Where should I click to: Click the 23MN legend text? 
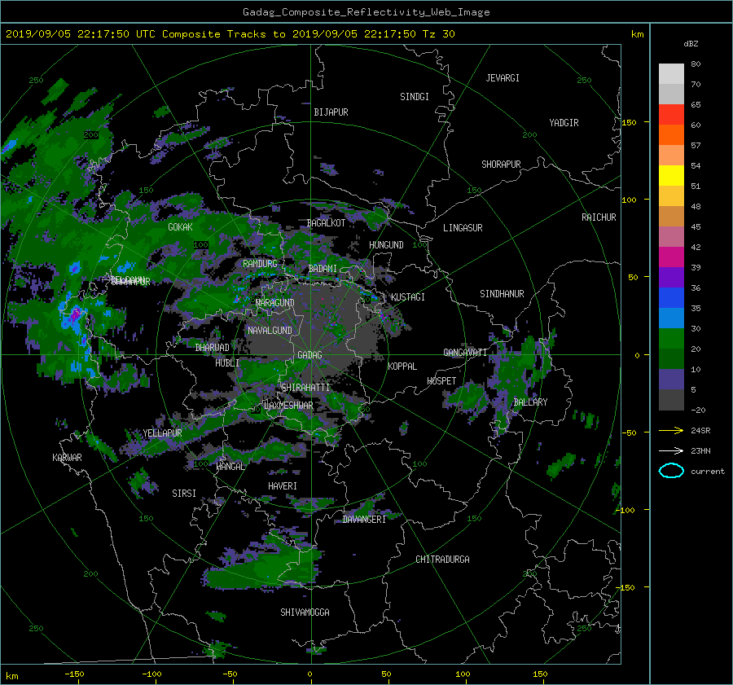[700, 451]
